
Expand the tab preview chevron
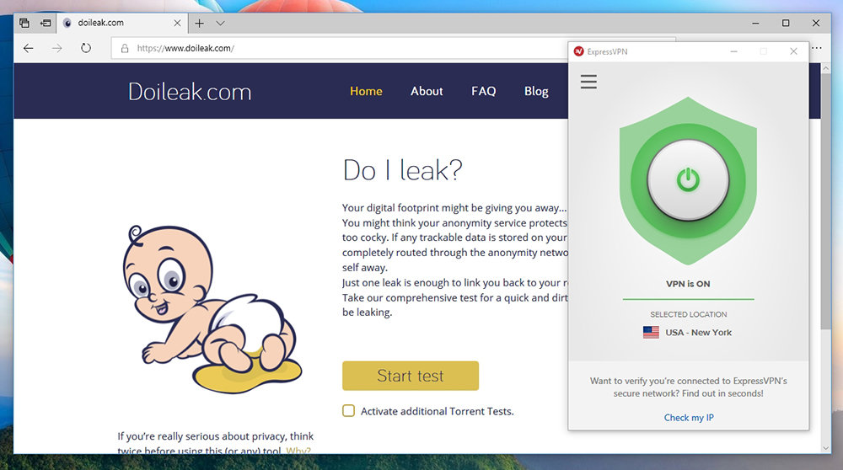click(x=220, y=23)
